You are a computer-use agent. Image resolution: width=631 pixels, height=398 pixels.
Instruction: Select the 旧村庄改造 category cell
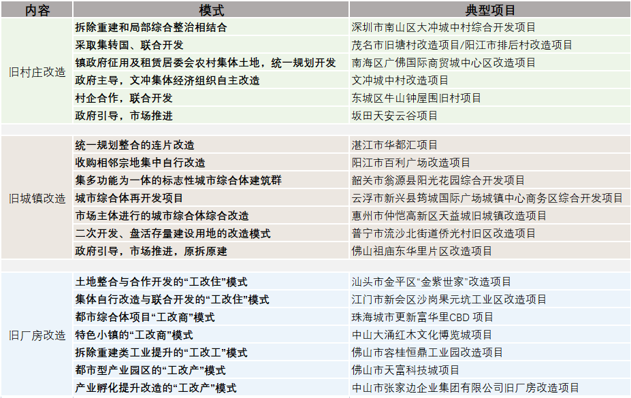pyautogui.click(x=37, y=71)
